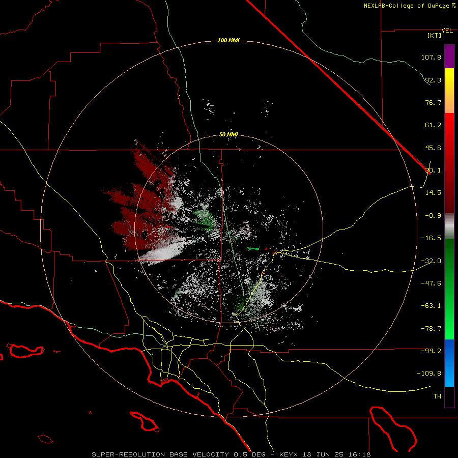Select the 14.5 legend value

pyautogui.click(x=433, y=193)
